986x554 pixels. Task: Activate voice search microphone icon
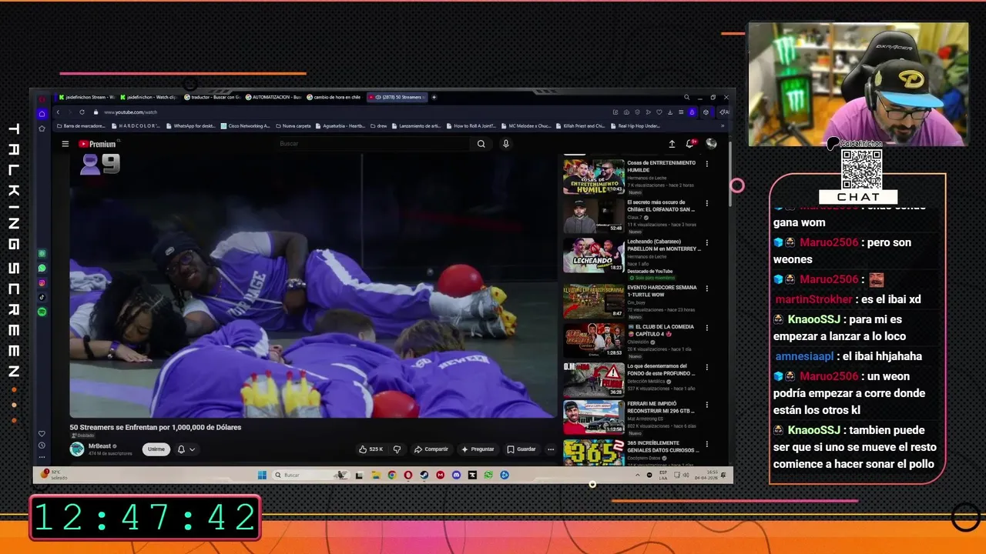pyautogui.click(x=505, y=144)
